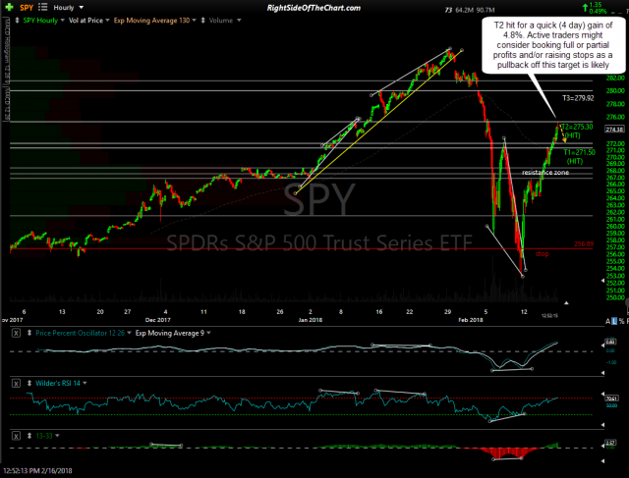Click the move arrows before the Volume label
The height and width of the screenshot is (478, 629).
(203, 21)
